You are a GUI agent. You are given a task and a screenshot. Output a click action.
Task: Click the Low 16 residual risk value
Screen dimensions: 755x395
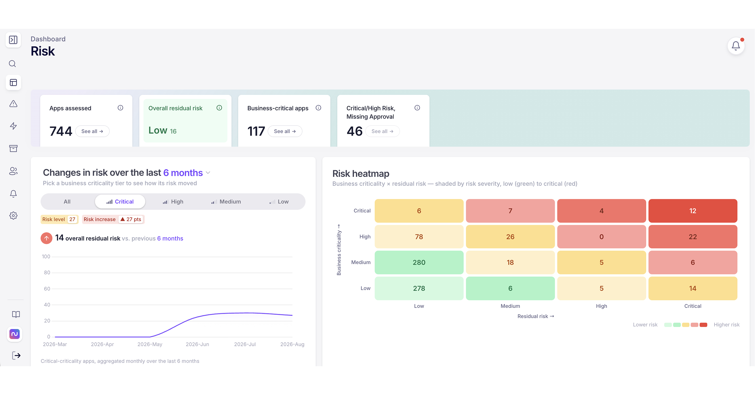162,130
